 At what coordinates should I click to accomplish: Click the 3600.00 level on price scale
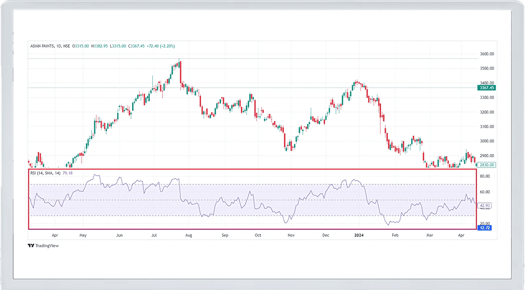[x=486, y=54]
